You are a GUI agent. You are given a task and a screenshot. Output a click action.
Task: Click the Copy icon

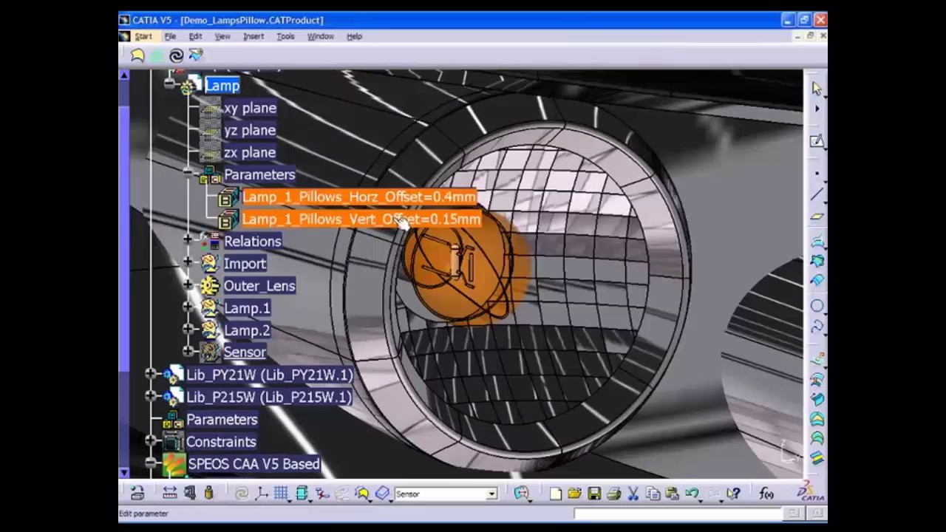click(653, 494)
